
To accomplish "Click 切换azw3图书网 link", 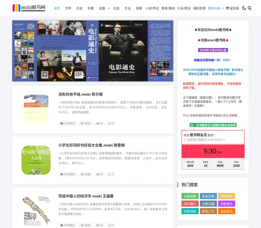I will coord(213,40).
